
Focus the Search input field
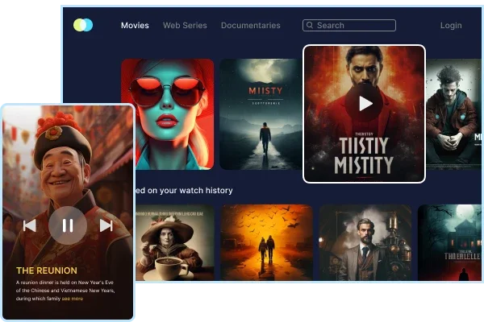(x=353, y=26)
